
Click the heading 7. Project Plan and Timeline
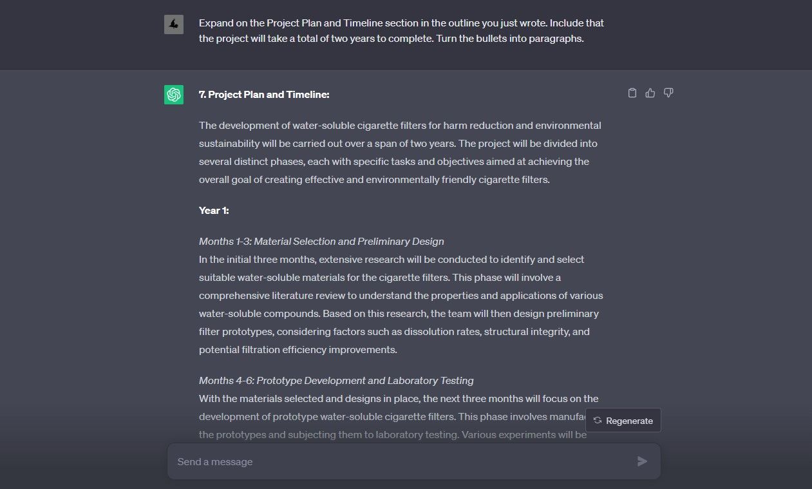263,94
